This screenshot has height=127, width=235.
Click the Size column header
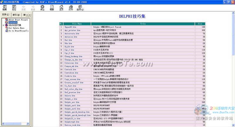[200, 24]
